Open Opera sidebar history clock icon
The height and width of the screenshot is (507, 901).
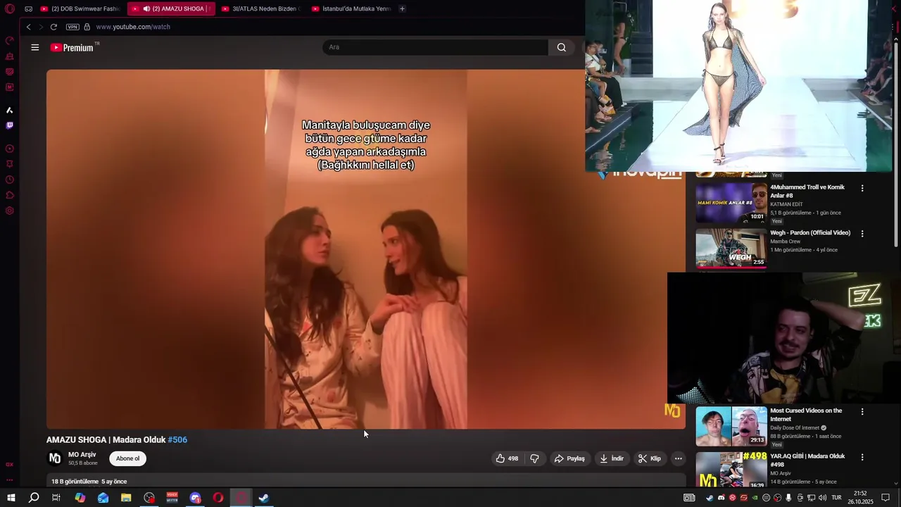click(x=9, y=180)
